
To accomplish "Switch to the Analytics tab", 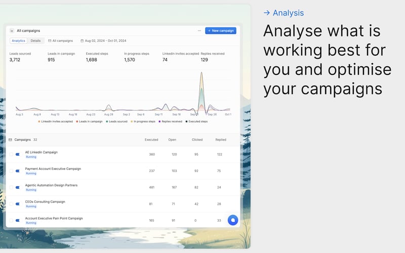I will pyautogui.click(x=18, y=41).
